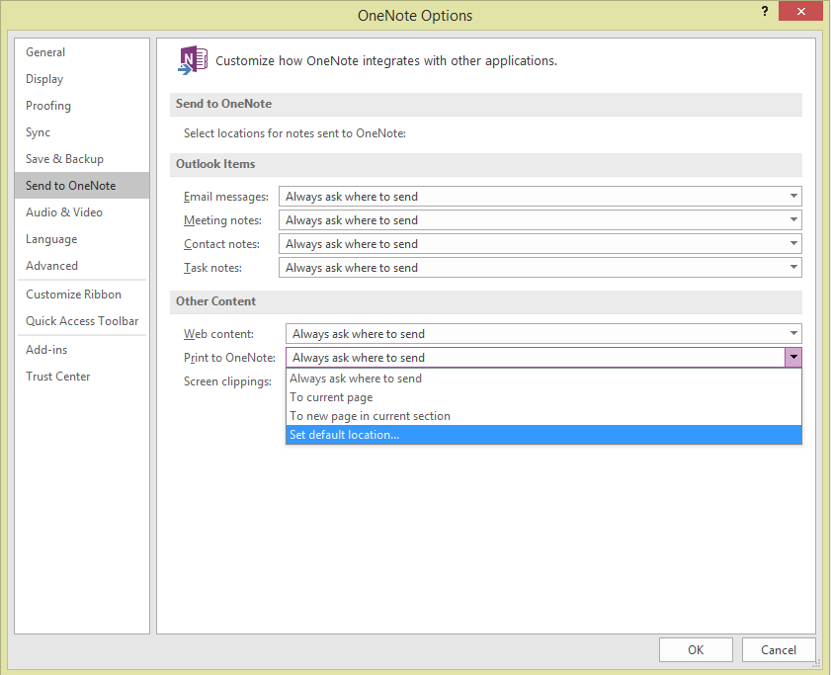
Task: Click the Help question mark icon
Action: (x=764, y=11)
